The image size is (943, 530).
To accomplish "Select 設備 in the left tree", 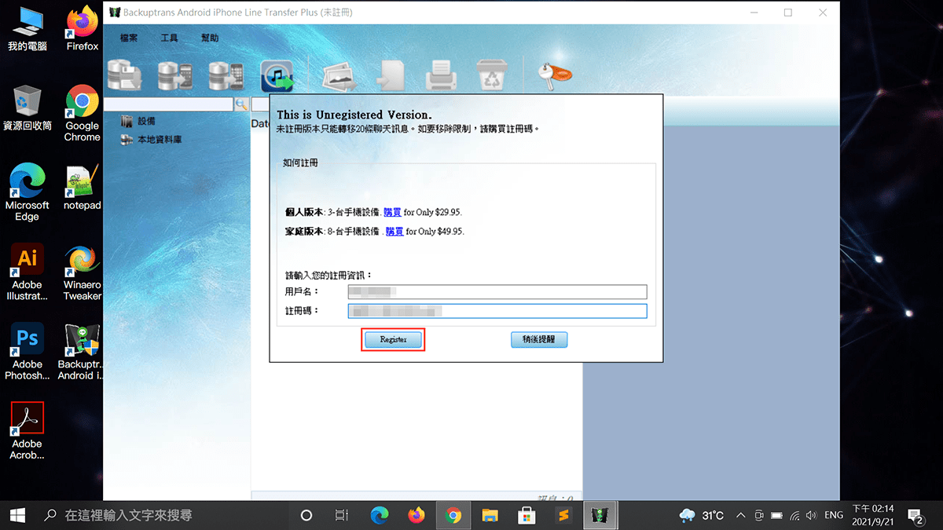I will click(x=146, y=122).
